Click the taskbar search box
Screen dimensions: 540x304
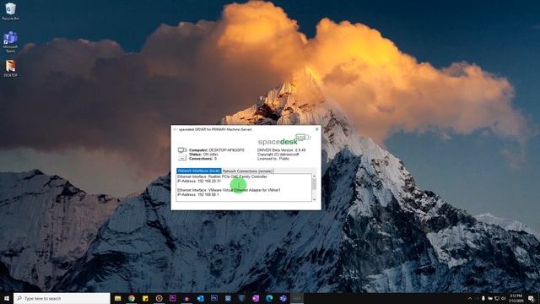pyautogui.click(x=62, y=298)
